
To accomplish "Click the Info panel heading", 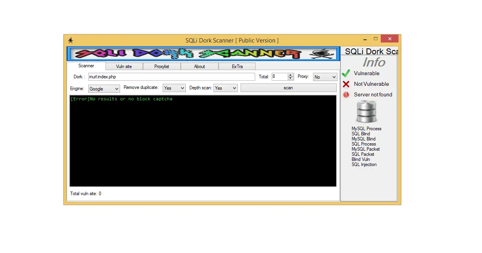I will [374, 62].
